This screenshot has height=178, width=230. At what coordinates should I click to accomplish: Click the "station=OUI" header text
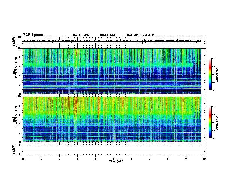(107, 35)
